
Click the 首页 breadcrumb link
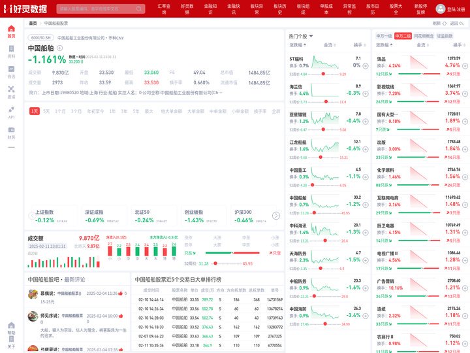[x=33, y=23]
